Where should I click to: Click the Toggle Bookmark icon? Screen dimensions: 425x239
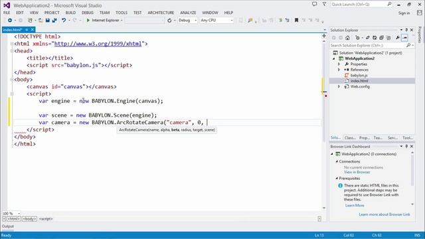pyautogui.click(x=297, y=21)
